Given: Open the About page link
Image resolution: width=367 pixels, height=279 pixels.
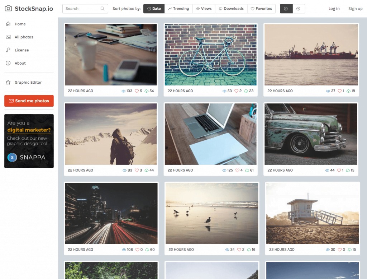Looking at the screenshot, I should click(20, 63).
